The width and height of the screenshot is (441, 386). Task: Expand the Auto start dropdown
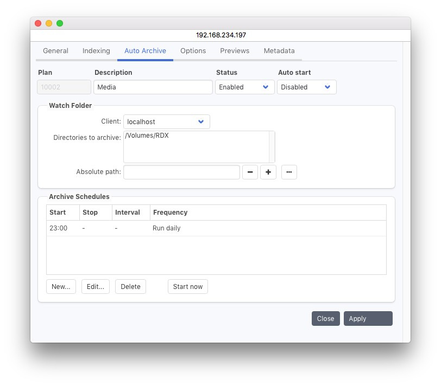pos(306,87)
